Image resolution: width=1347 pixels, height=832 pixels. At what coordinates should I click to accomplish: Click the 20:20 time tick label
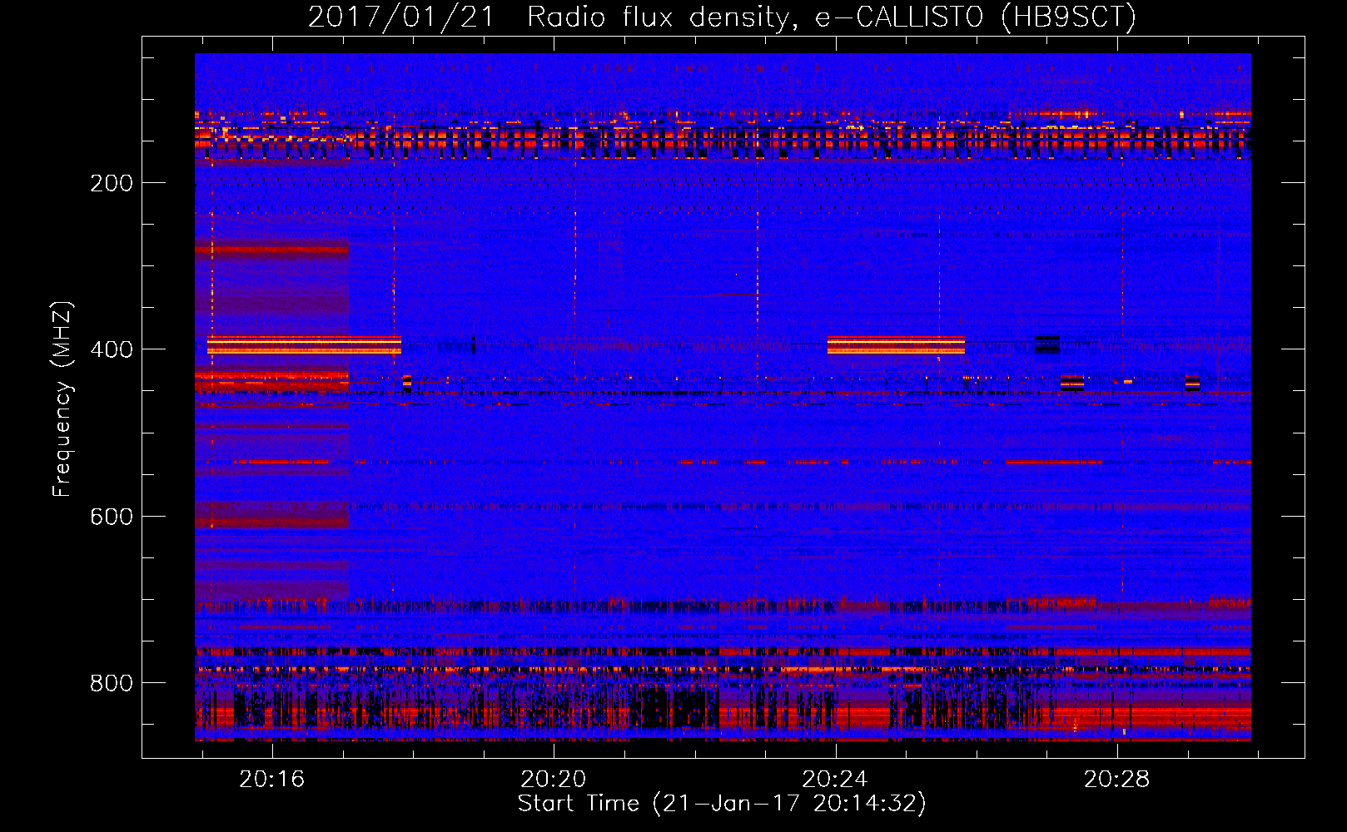554,780
